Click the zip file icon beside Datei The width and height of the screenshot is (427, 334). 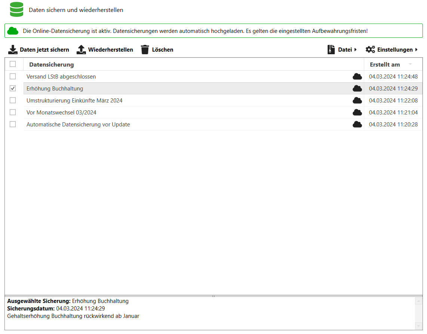[x=331, y=50]
